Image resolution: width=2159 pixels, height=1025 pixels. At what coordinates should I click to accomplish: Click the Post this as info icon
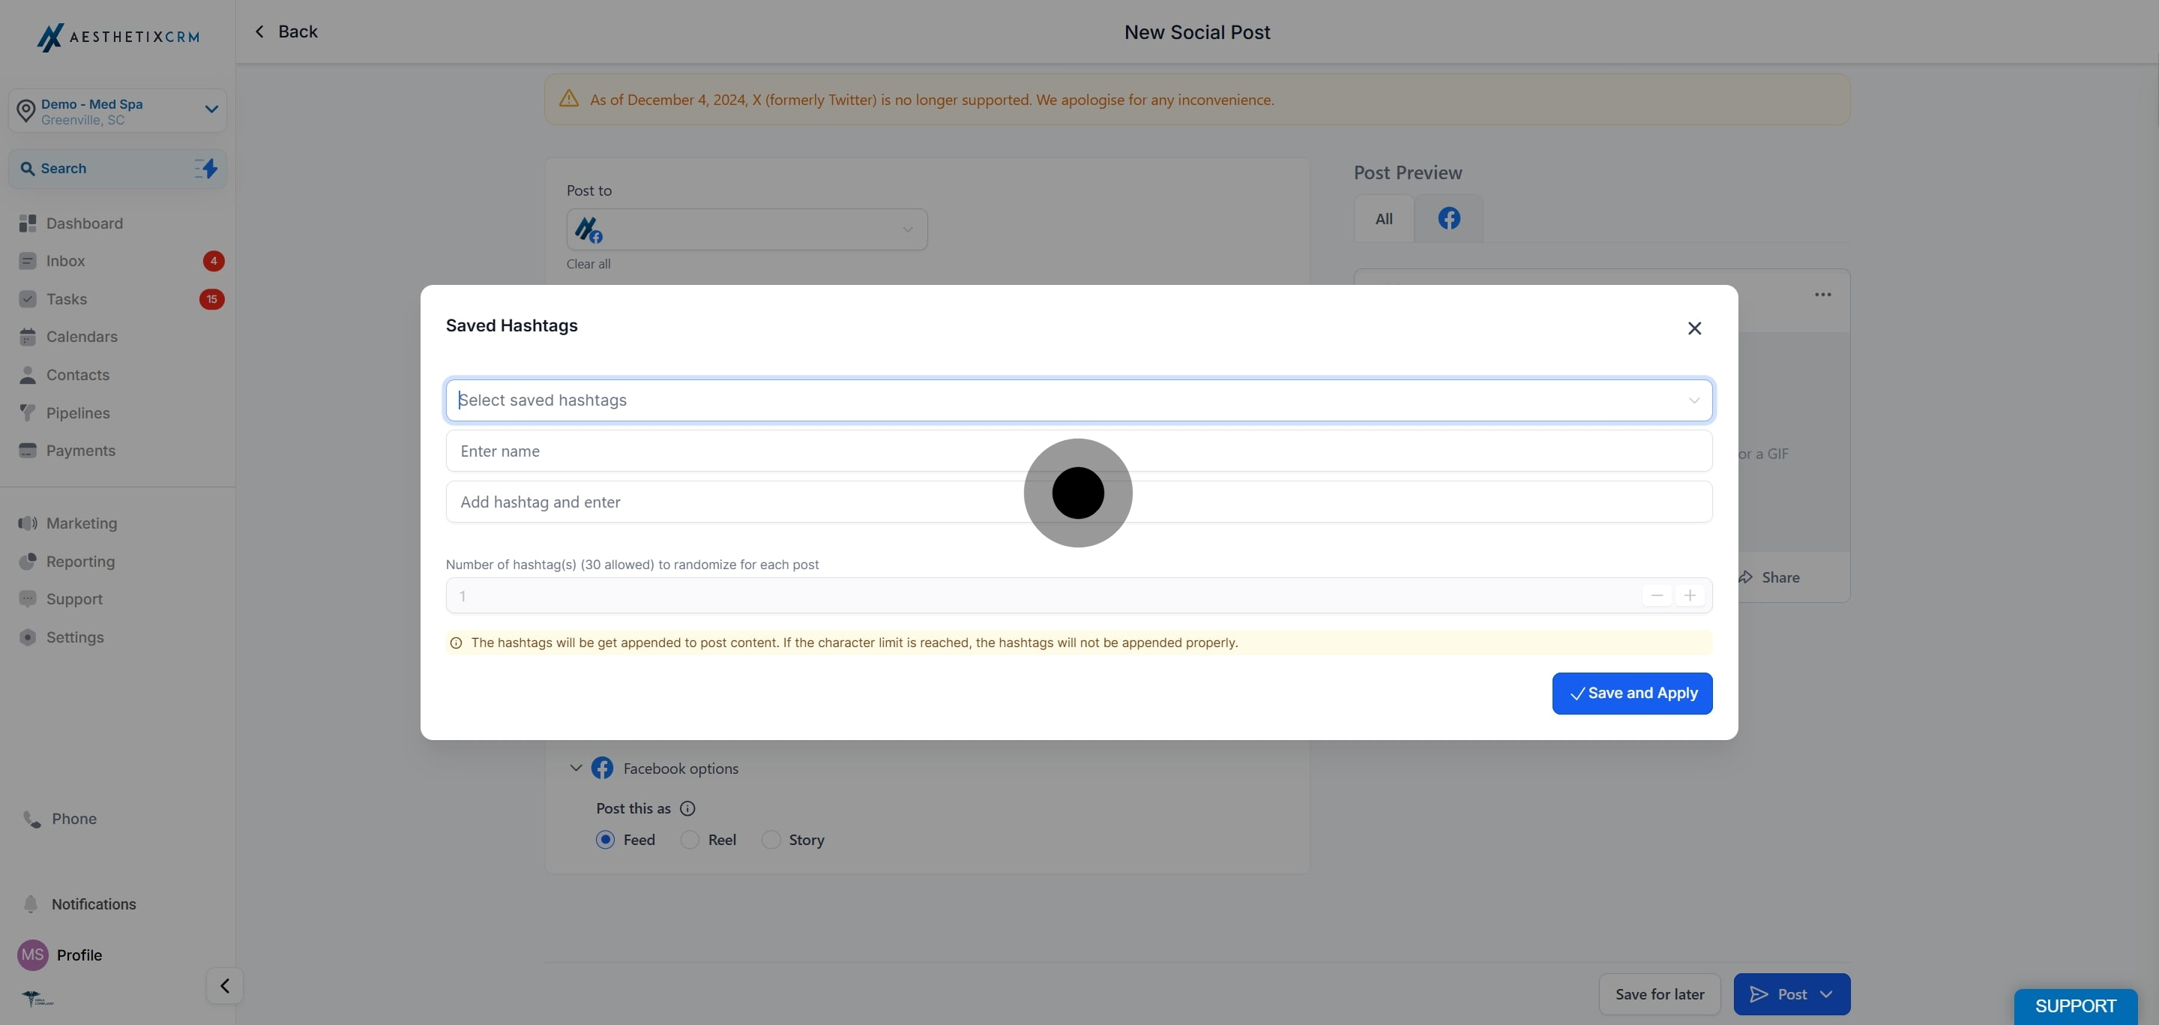[687, 809]
